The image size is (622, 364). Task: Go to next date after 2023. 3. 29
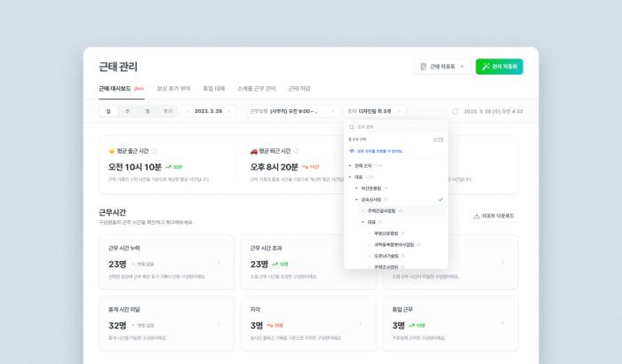point(228,112)
